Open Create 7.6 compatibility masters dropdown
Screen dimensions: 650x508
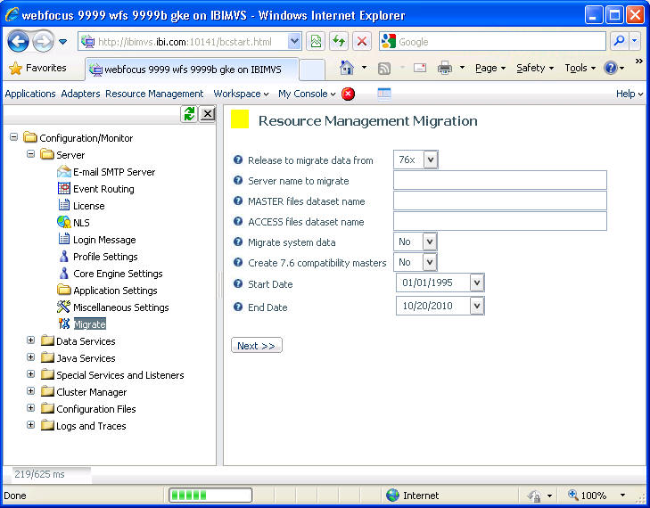coord(430,262)
